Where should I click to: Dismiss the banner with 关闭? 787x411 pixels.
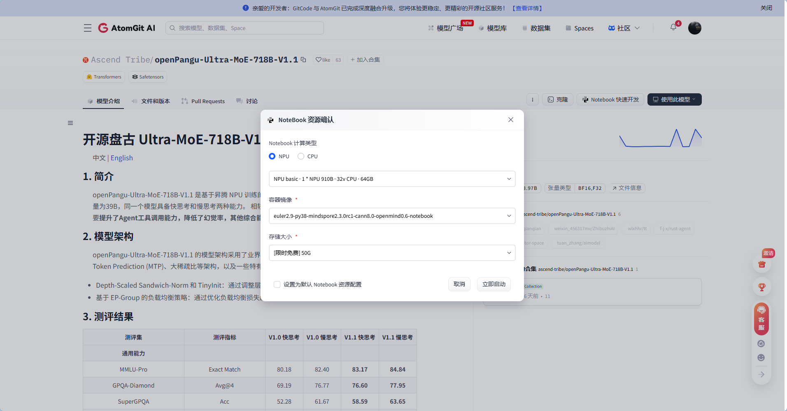[x=766, y=8]
